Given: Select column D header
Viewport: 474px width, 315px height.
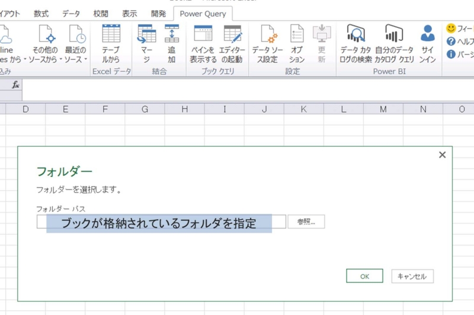Looking at the screenshot, I should click(25, 109).
